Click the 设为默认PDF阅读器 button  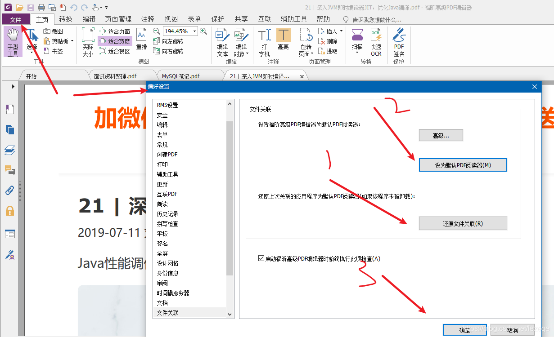463,164
